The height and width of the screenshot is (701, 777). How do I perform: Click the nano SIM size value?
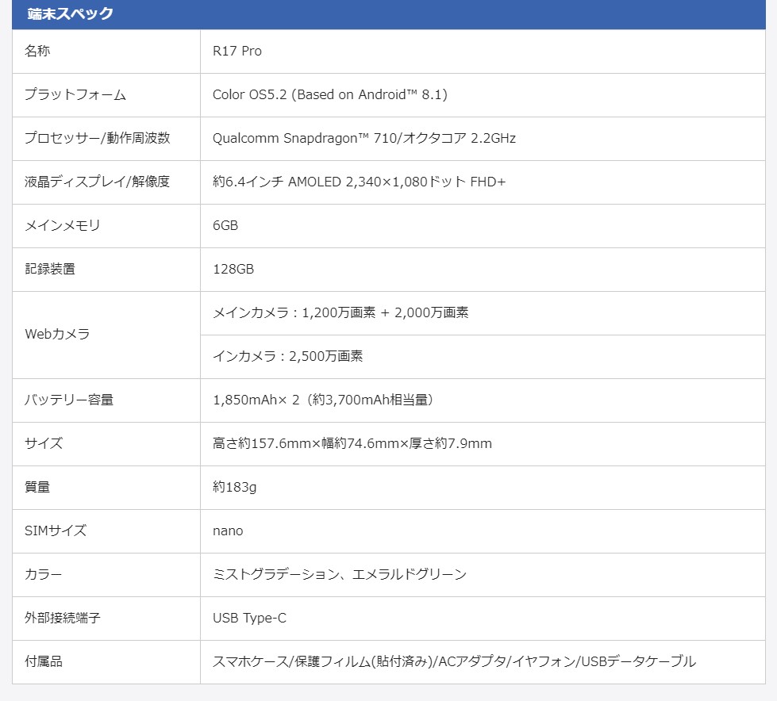pos(228,531)
